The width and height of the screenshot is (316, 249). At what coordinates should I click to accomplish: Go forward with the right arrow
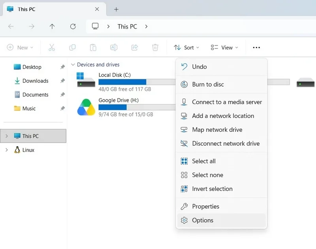point(32,26)
